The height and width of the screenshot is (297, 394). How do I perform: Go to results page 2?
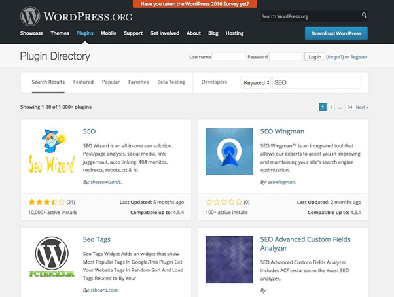[331, 107]
